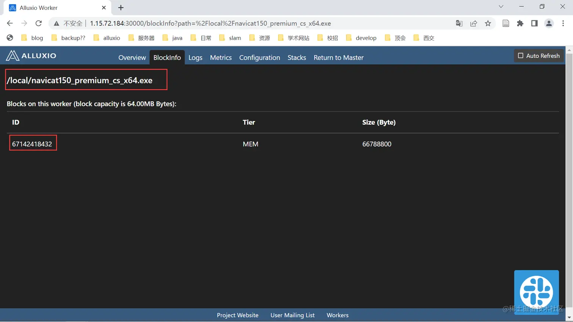
Task: Click the scrollbar down arrow
Action: (x=569, y=318)
